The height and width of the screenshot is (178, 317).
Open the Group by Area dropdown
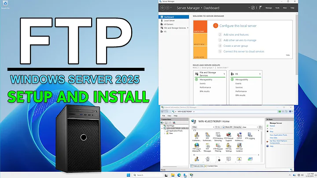pos(258,127)
